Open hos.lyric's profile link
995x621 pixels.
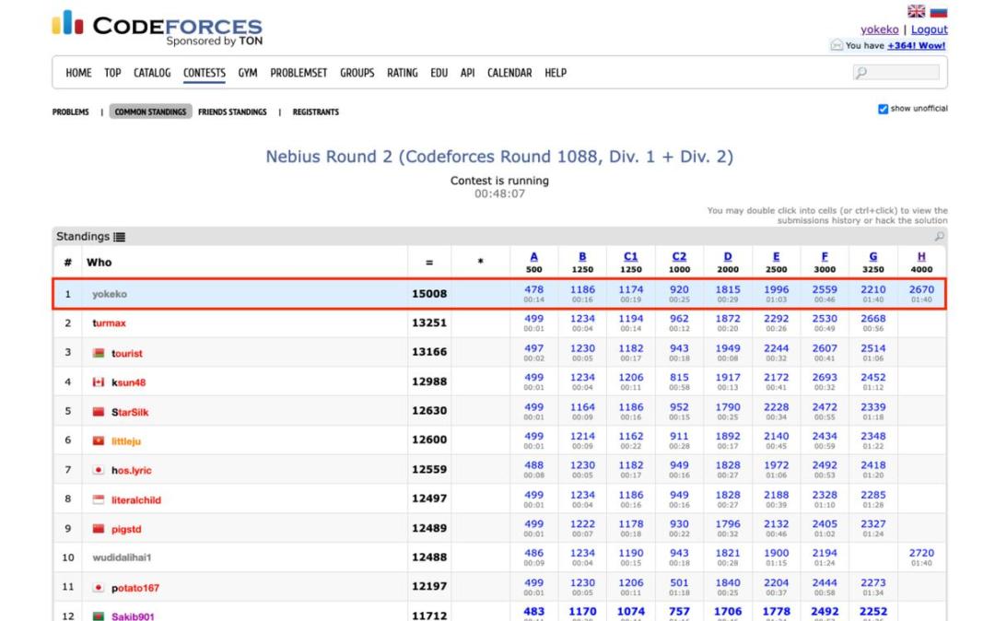click(x=132, y=471)
